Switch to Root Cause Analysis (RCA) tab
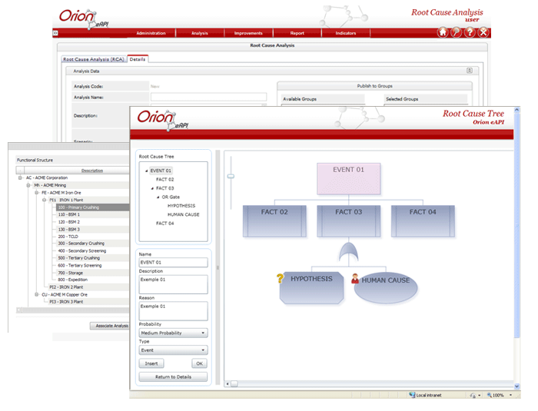The image size is (538, 411). pos(94,59)
